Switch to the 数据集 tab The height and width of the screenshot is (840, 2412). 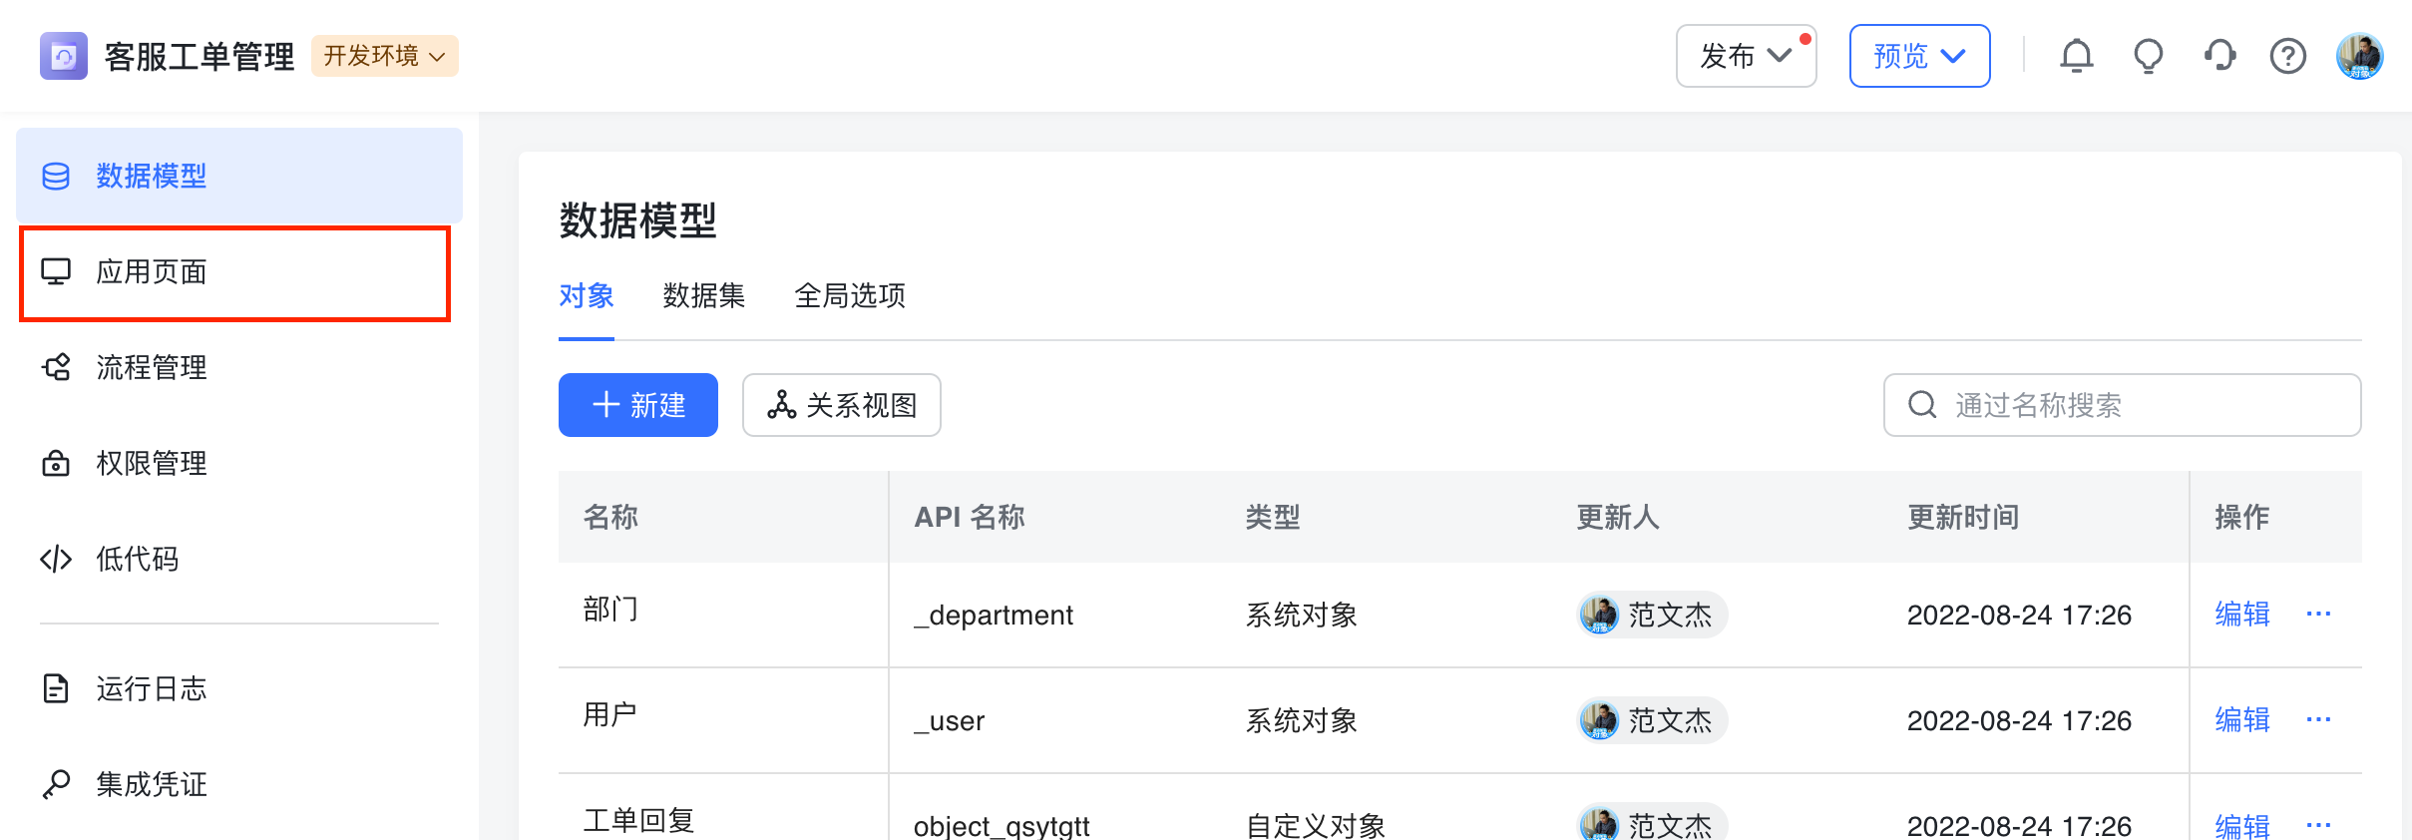point(703,296)
